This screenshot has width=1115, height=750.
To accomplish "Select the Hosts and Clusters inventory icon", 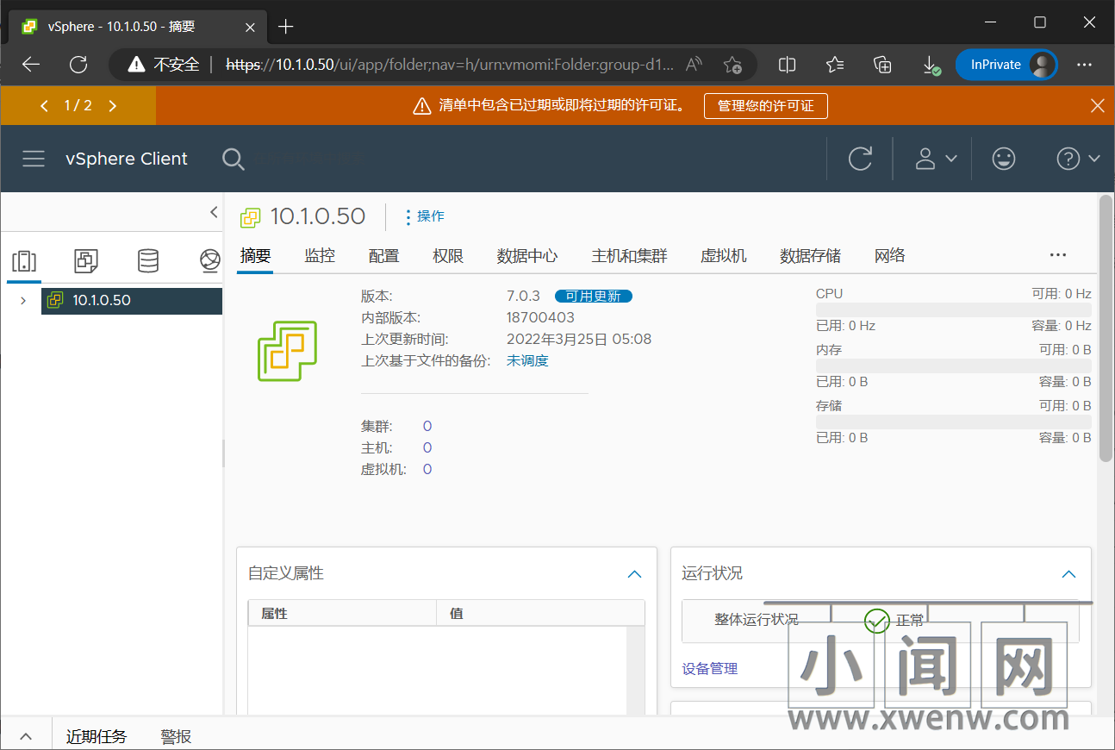I will (24, 260).
